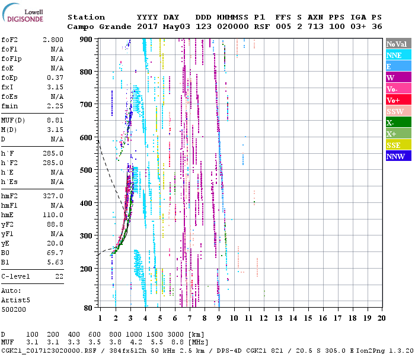Click the RSF P1 value
The image size is (415, 355).
pos(262,27)
